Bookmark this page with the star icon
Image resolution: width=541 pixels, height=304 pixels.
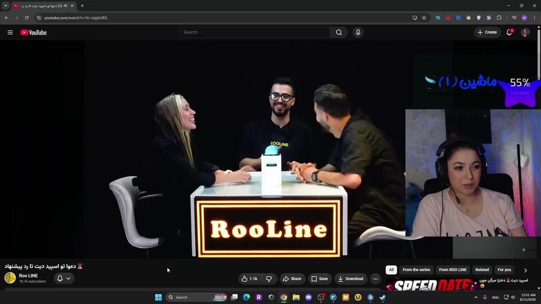coord(424,18)
